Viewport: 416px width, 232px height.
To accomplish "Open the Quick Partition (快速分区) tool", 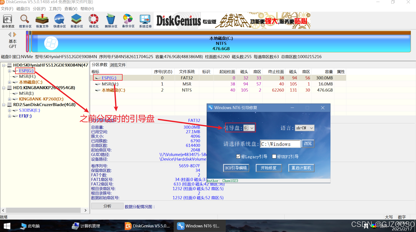I will pyautogui.click(x=60, y=21).
